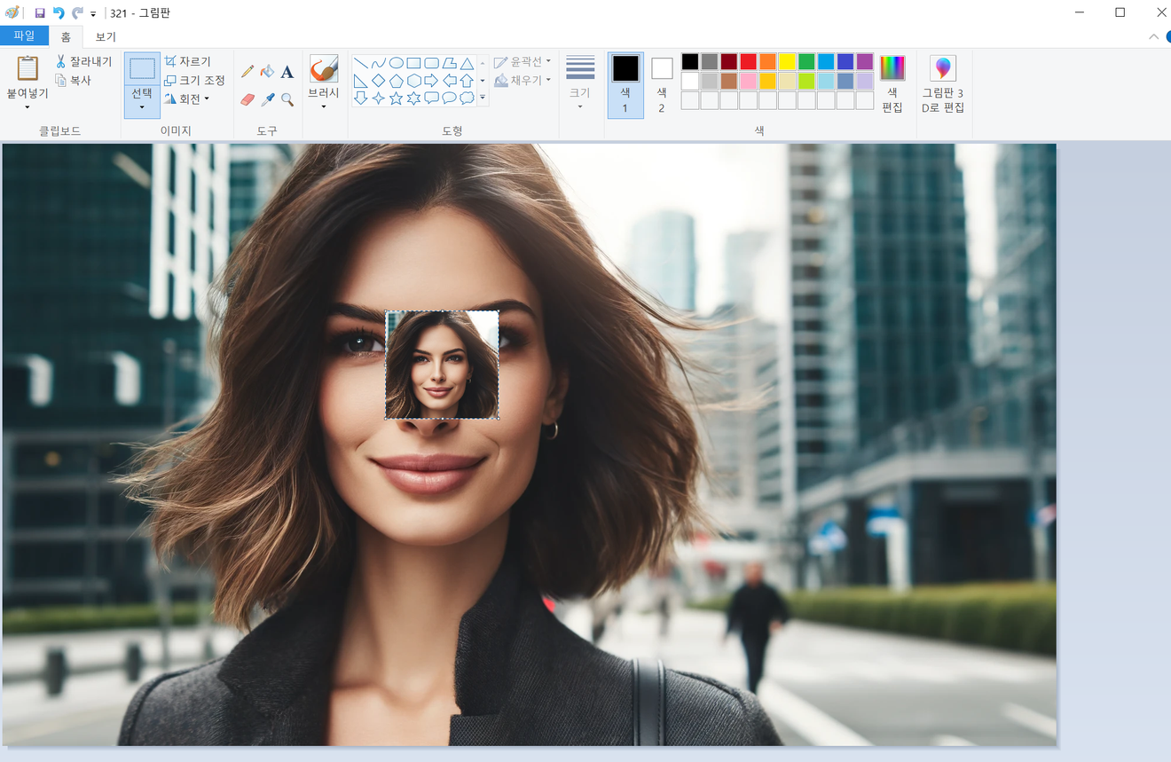Select the Magnifier tool
The image size is (1171, 762).
(287, 99)
